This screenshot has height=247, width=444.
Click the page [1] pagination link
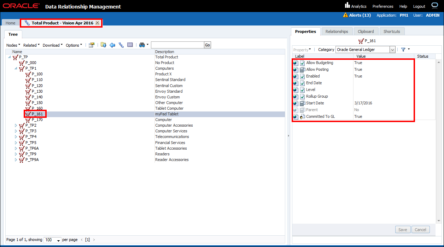(x=87, y=240)
